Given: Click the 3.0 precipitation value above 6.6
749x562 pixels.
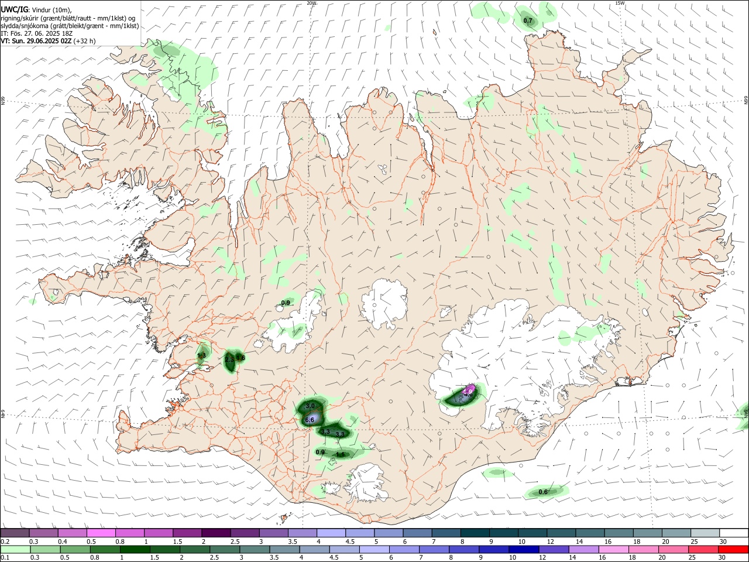Looking at the screenshot, I should click(x=310, y=406).
